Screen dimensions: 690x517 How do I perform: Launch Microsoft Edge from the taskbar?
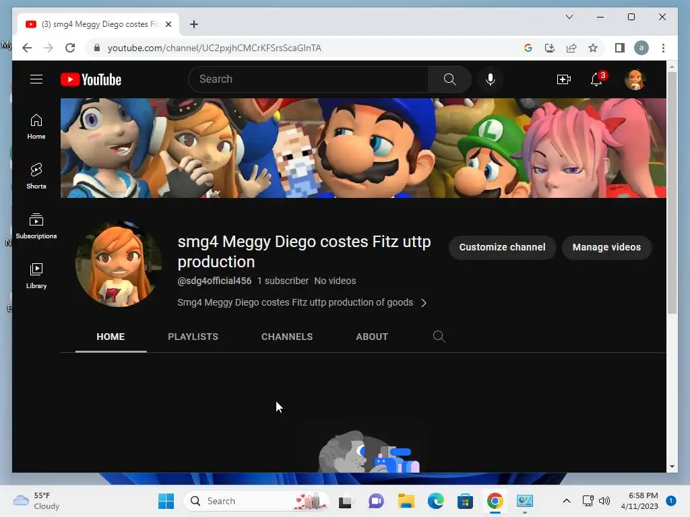[x=436, y=501]
